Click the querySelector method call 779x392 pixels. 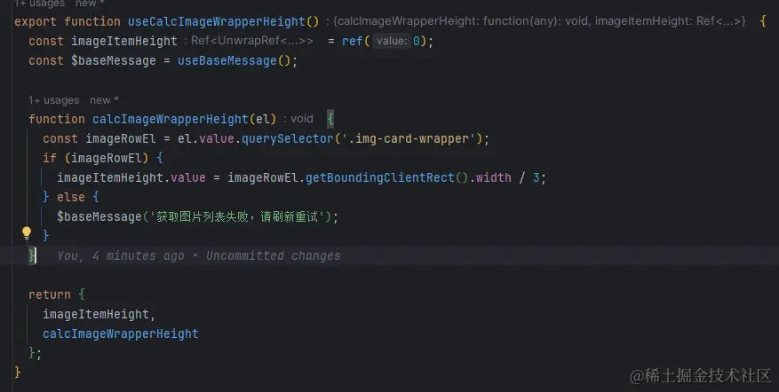click(x=287, y=139)
